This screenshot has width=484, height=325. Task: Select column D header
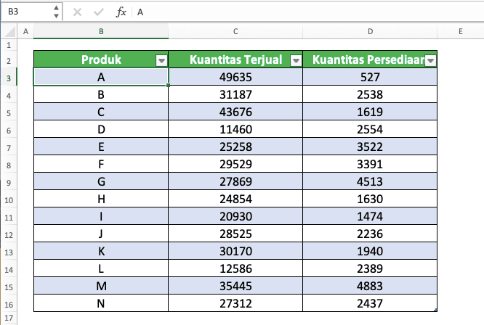point(370,31)
